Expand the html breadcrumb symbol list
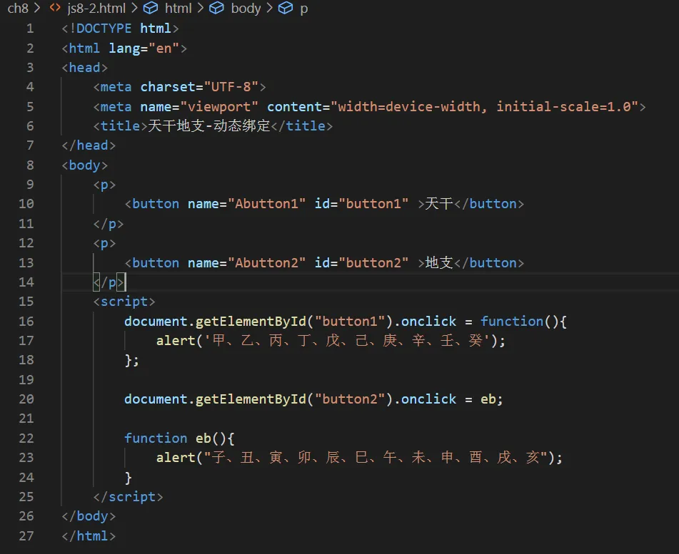Image resolution: width=679 pixels, height=554 pixels. tap(178, 9)
